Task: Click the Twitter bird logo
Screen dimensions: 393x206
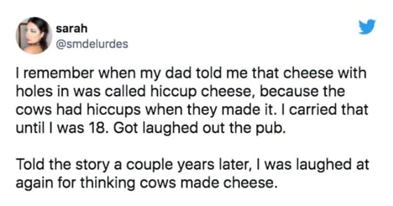Action: tap(366, 27)
